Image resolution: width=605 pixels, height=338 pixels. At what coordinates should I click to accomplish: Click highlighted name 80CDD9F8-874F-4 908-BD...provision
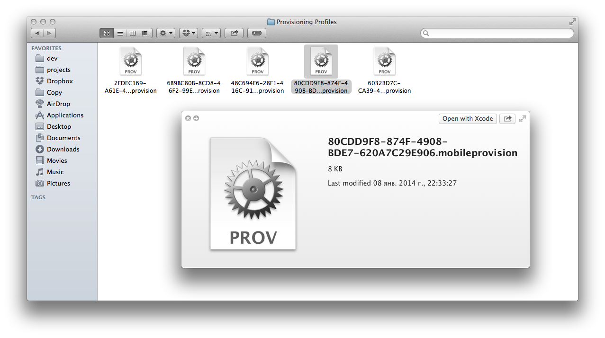[x=321, y=87]
